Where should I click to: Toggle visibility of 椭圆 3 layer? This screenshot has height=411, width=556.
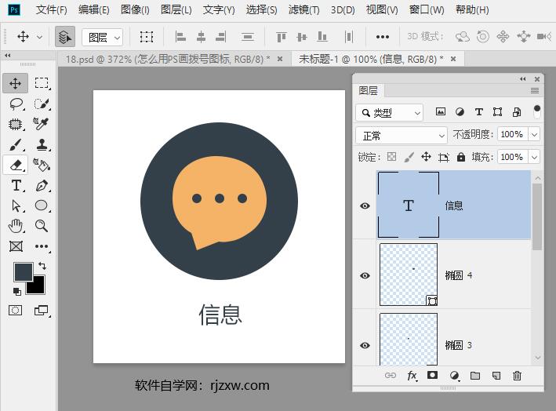coord(365,345)
